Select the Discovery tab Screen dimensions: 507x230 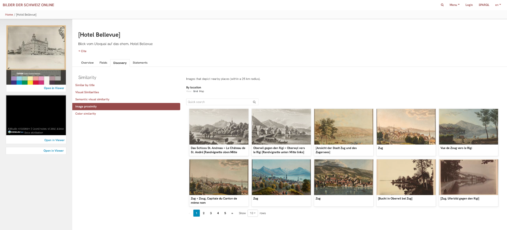tap(120, 63)
